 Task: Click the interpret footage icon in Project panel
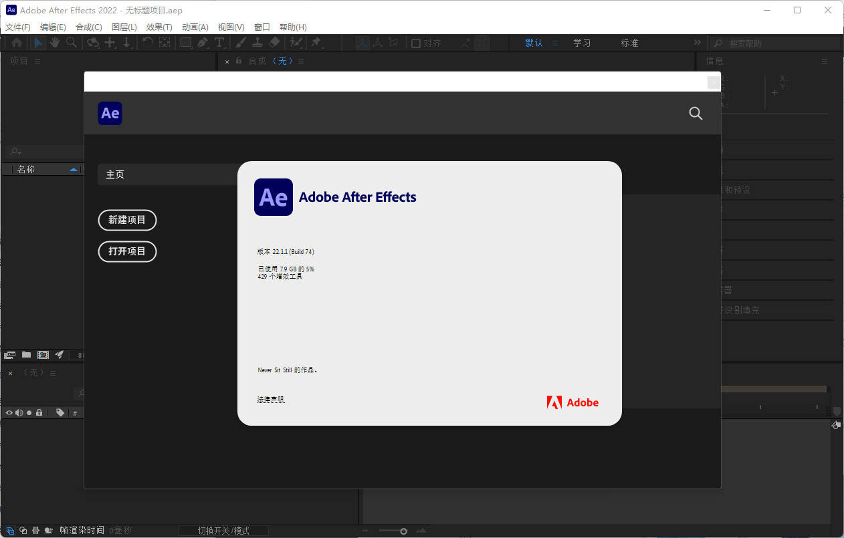9,355
